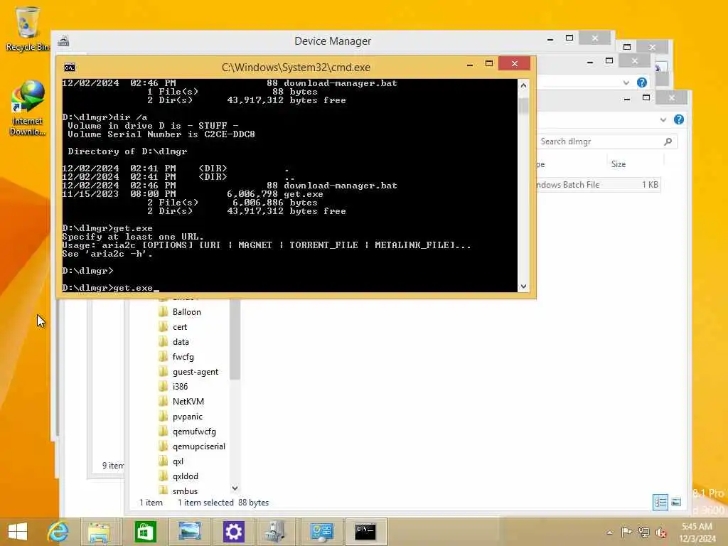This screenshot has height=546, width=728.
Task: Select the qxl folder in the tree
Action: click(x=178, y=461)
